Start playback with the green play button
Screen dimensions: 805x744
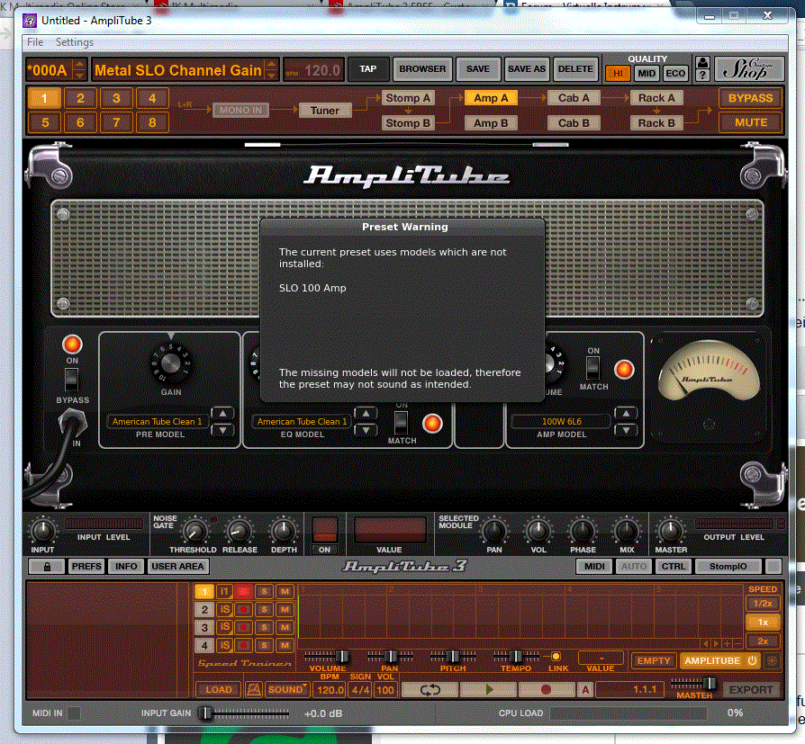[489, 690]
